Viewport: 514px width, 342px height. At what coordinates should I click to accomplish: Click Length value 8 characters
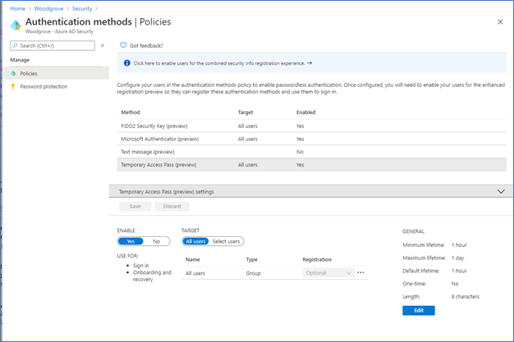tap(466, 297)
